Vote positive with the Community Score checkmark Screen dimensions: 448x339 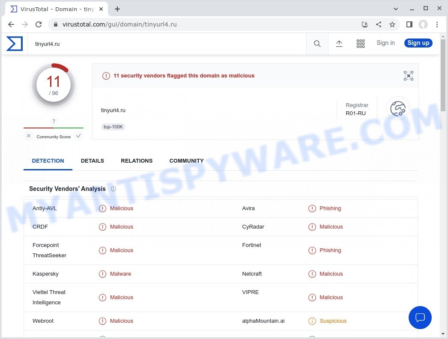tap(78, 136)
